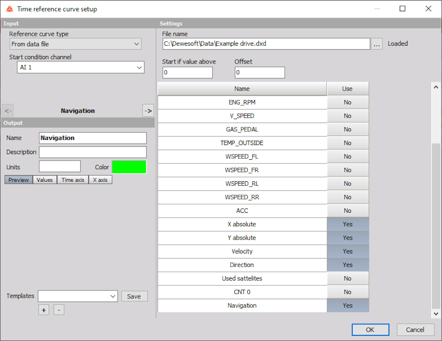Screen dimensions: 442x341
Task: Toggle Use for WSPEED_FL channel
Action: 347,156
